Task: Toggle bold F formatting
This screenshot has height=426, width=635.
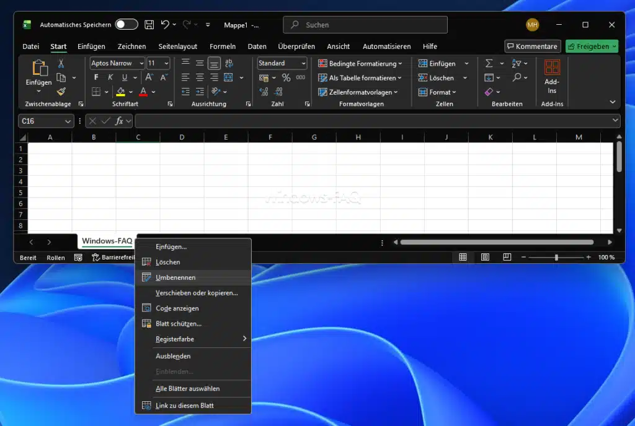Action: pyautogui.click(x=96, y=77)
